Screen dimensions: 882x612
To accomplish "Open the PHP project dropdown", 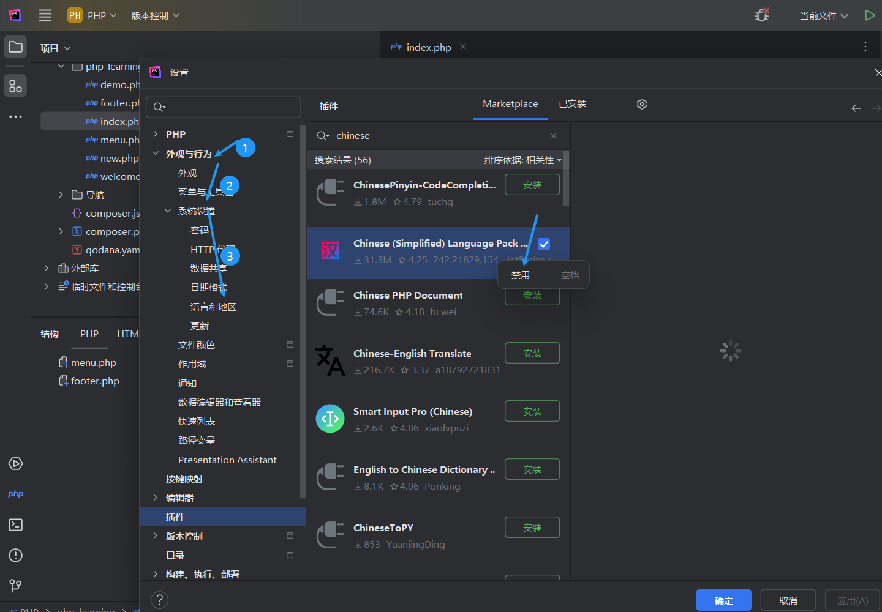I will [x=92, y=15].
